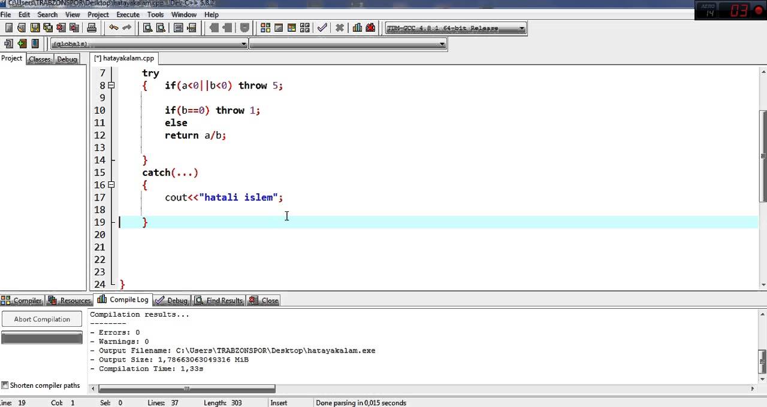Open the TDM-GCC 4.8.1 compiler set dropdown
The image size is (767, 407).
click(455, 28)
